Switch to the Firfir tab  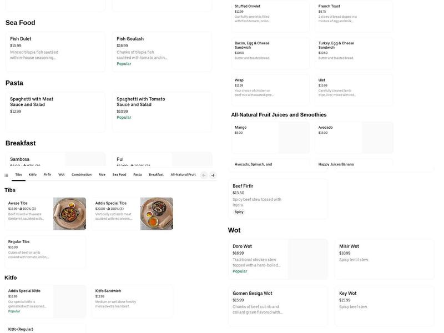pos(47,175)
